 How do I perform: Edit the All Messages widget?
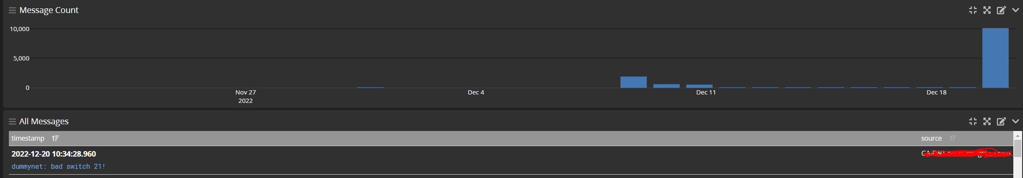tap(1002, 121)
